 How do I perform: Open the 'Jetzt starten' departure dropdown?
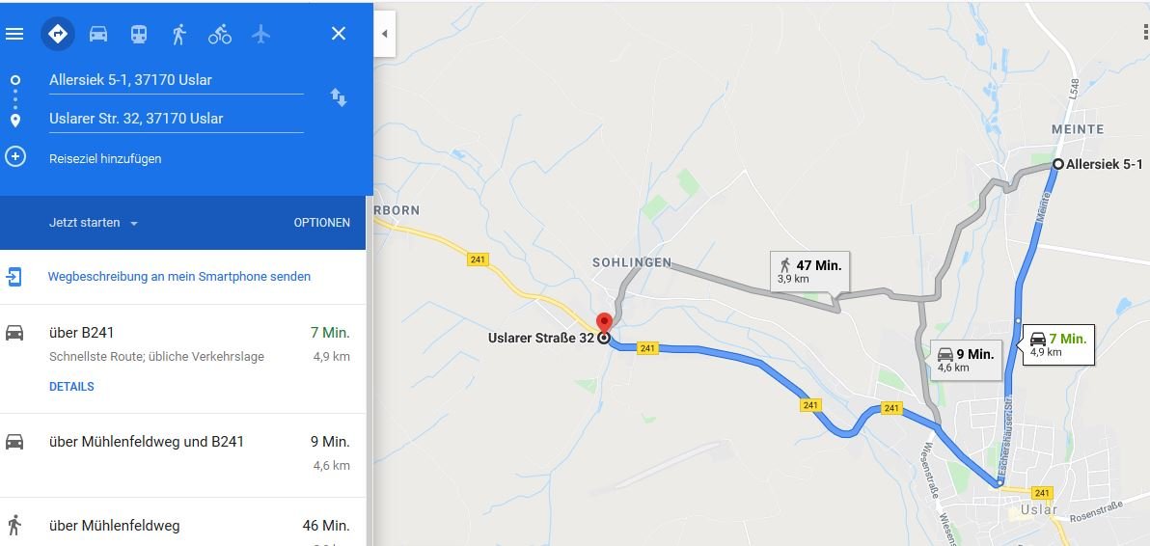[94, 223]
